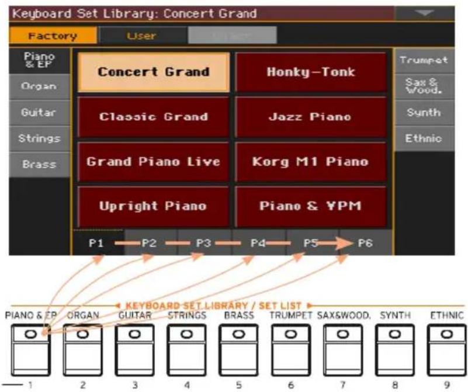This screenshot has height=392, width=468.
Task: Go to page P3
Action: point(204,243)
